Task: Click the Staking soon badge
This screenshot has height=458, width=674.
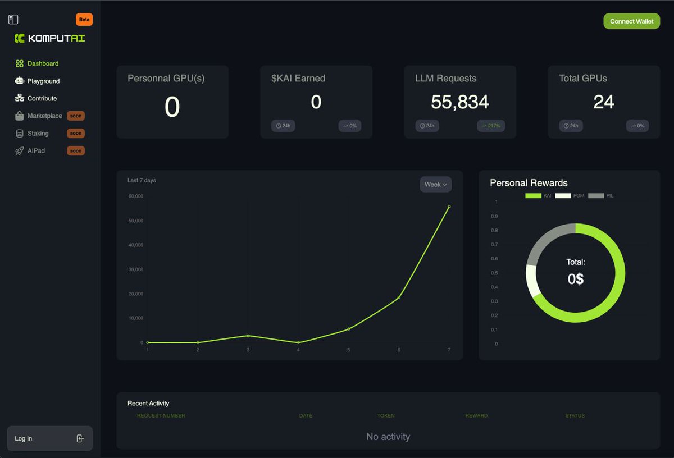Action: [76, 134]
